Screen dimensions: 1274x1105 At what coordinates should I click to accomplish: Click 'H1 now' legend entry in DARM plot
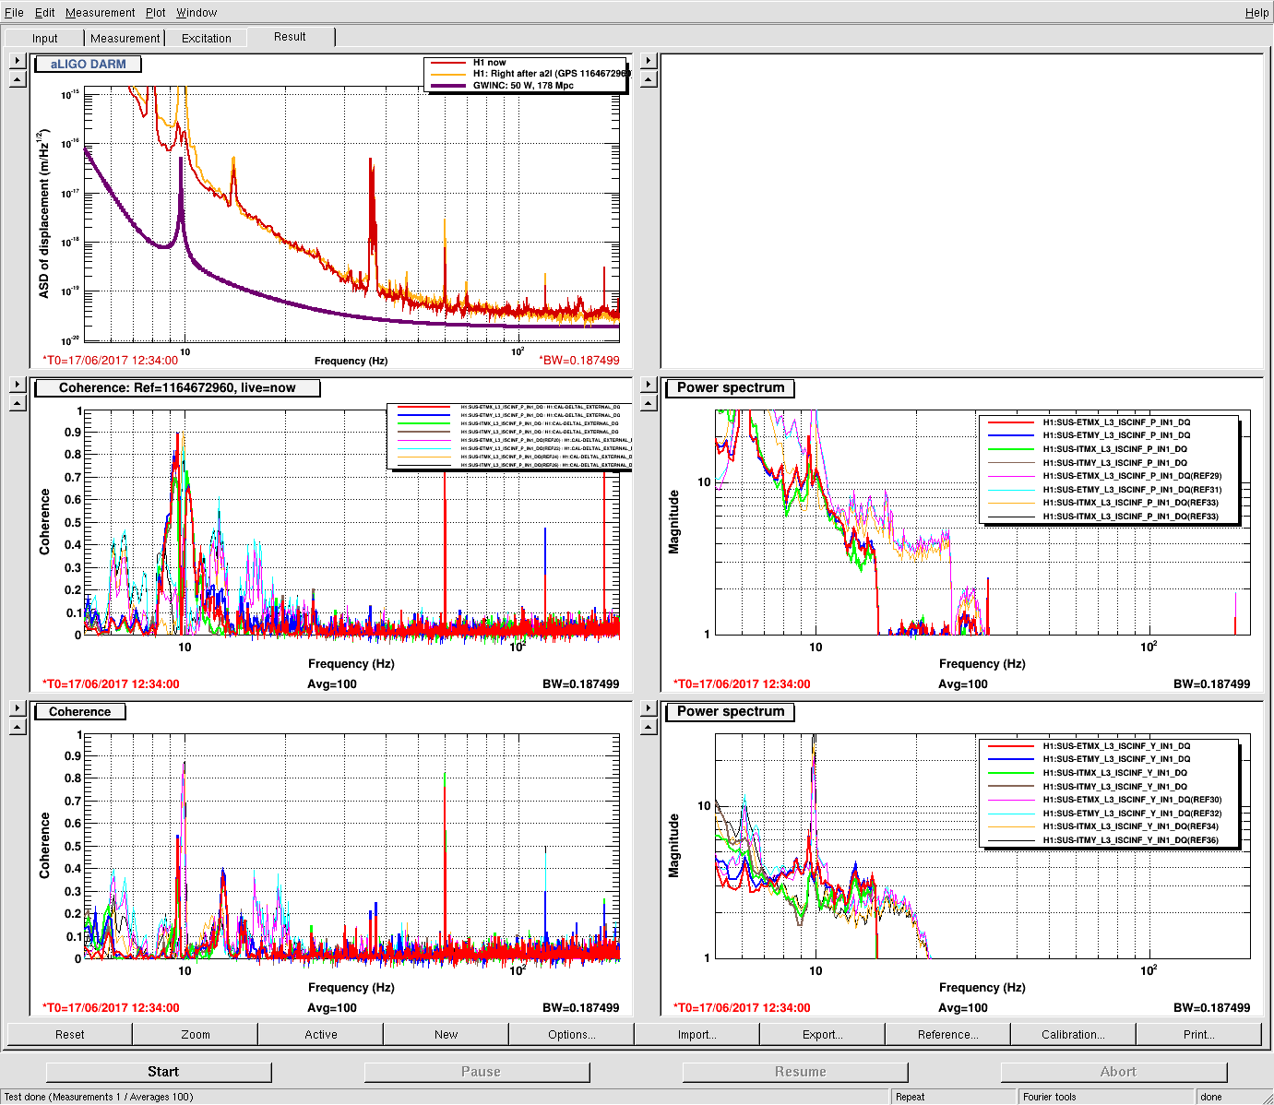click(x=489, y=63)
